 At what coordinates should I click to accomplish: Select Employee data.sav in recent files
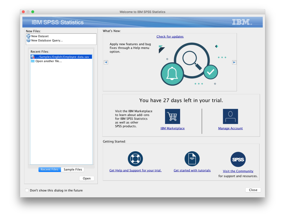tap(62, 57)
